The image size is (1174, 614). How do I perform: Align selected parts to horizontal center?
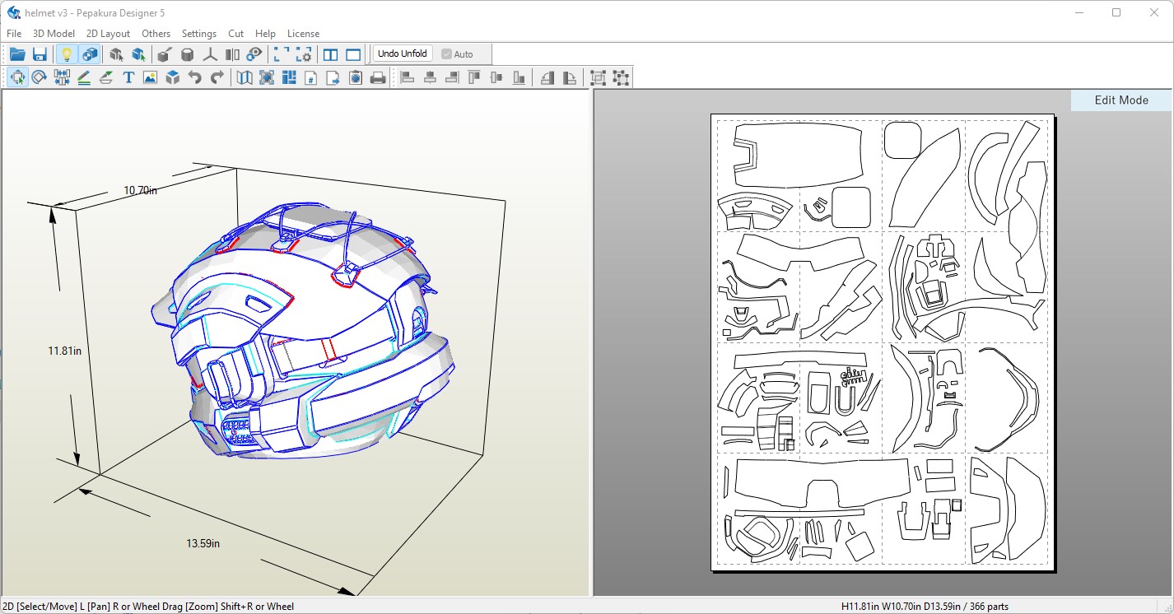click(x=430, y=77)
